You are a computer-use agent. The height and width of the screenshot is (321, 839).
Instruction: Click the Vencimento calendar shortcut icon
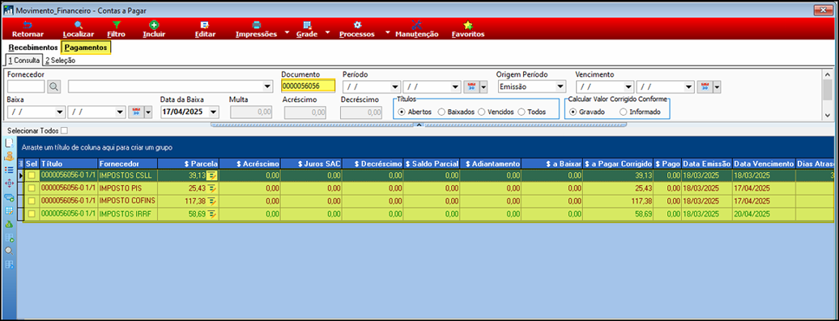point(705,87)
